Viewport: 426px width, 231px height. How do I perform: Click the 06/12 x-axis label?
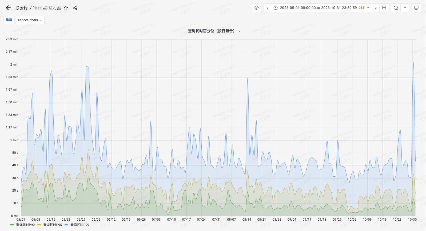(x=111, y=220)
